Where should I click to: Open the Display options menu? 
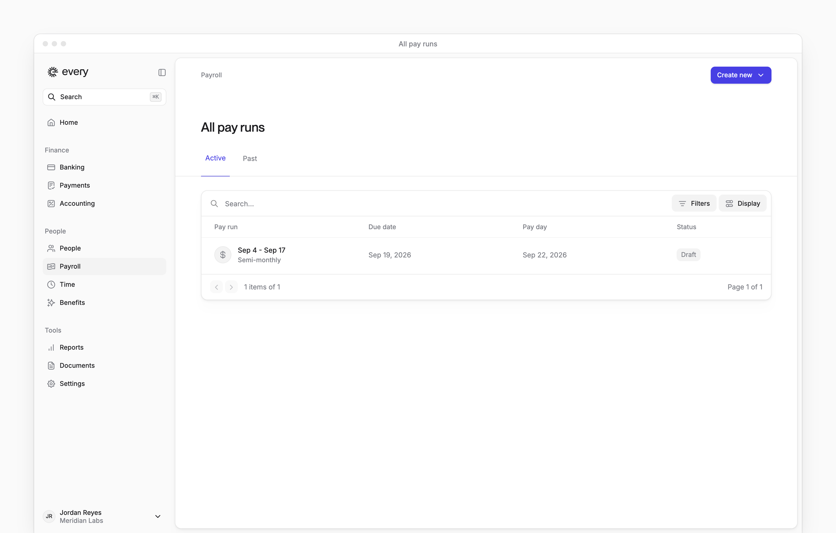click(743, 203)
